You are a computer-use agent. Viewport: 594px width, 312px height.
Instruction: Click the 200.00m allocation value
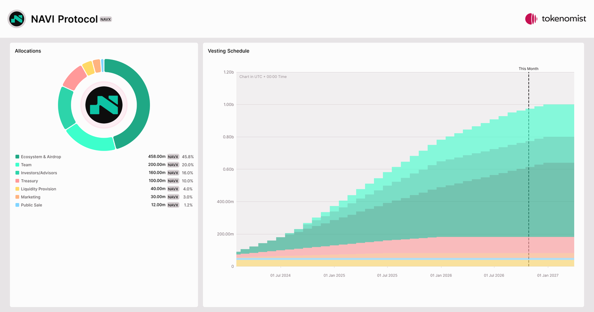point(157,165)
